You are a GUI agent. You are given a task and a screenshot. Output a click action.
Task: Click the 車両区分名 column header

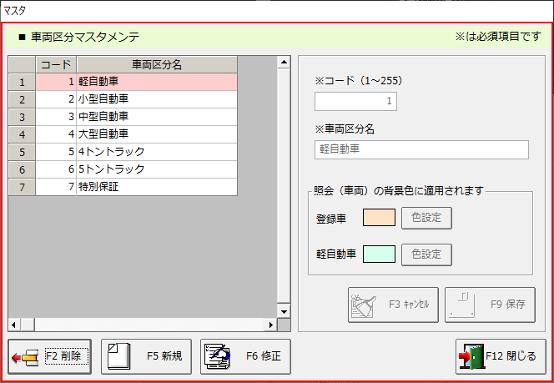157,64
